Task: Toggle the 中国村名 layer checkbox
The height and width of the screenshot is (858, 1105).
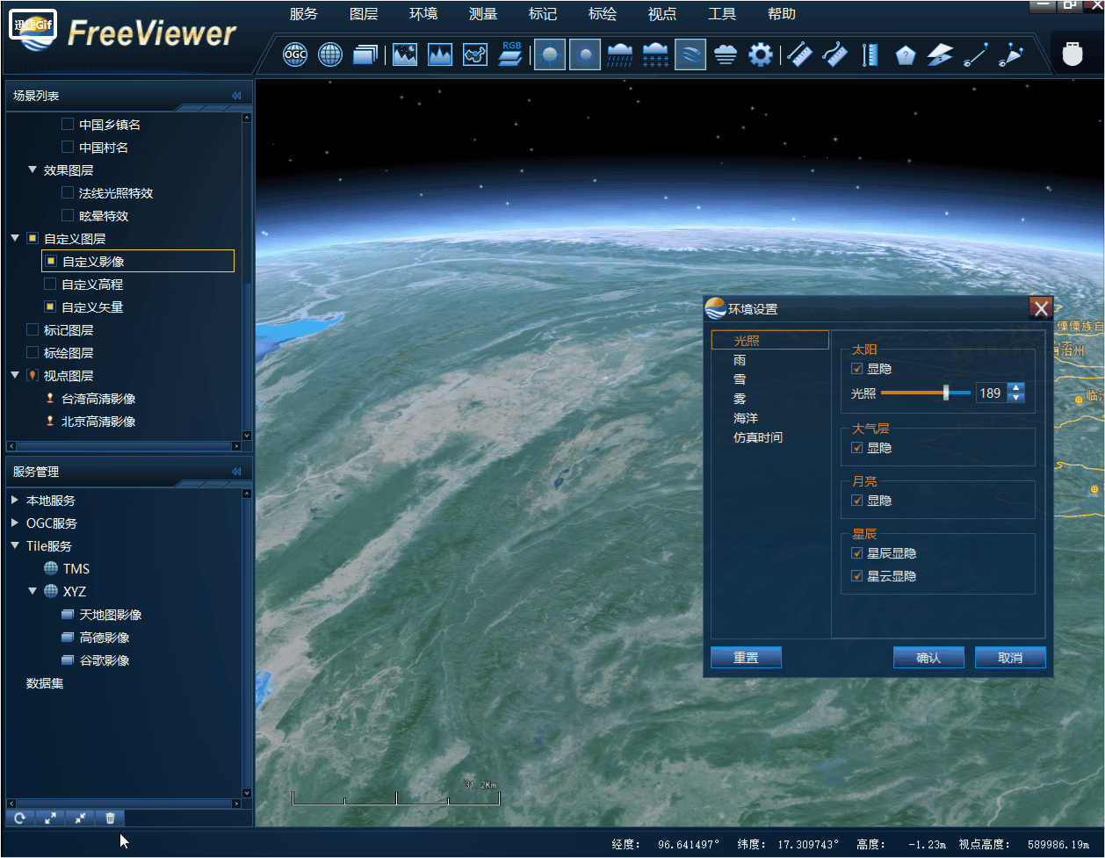Action: pyautogui.click(x=68, y=148)
